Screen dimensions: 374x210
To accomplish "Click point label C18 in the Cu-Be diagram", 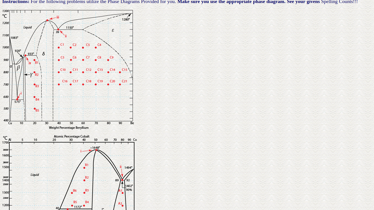I will 89,81.
